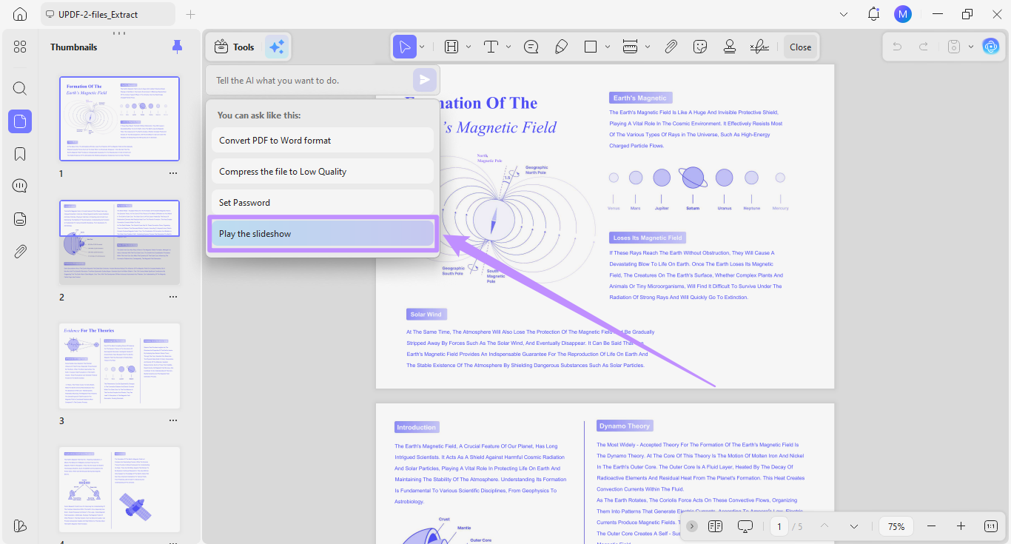Screen dimensions: 1011x544
Task: Pin the Thumbnails panel
Action: [x=177, y=47]
